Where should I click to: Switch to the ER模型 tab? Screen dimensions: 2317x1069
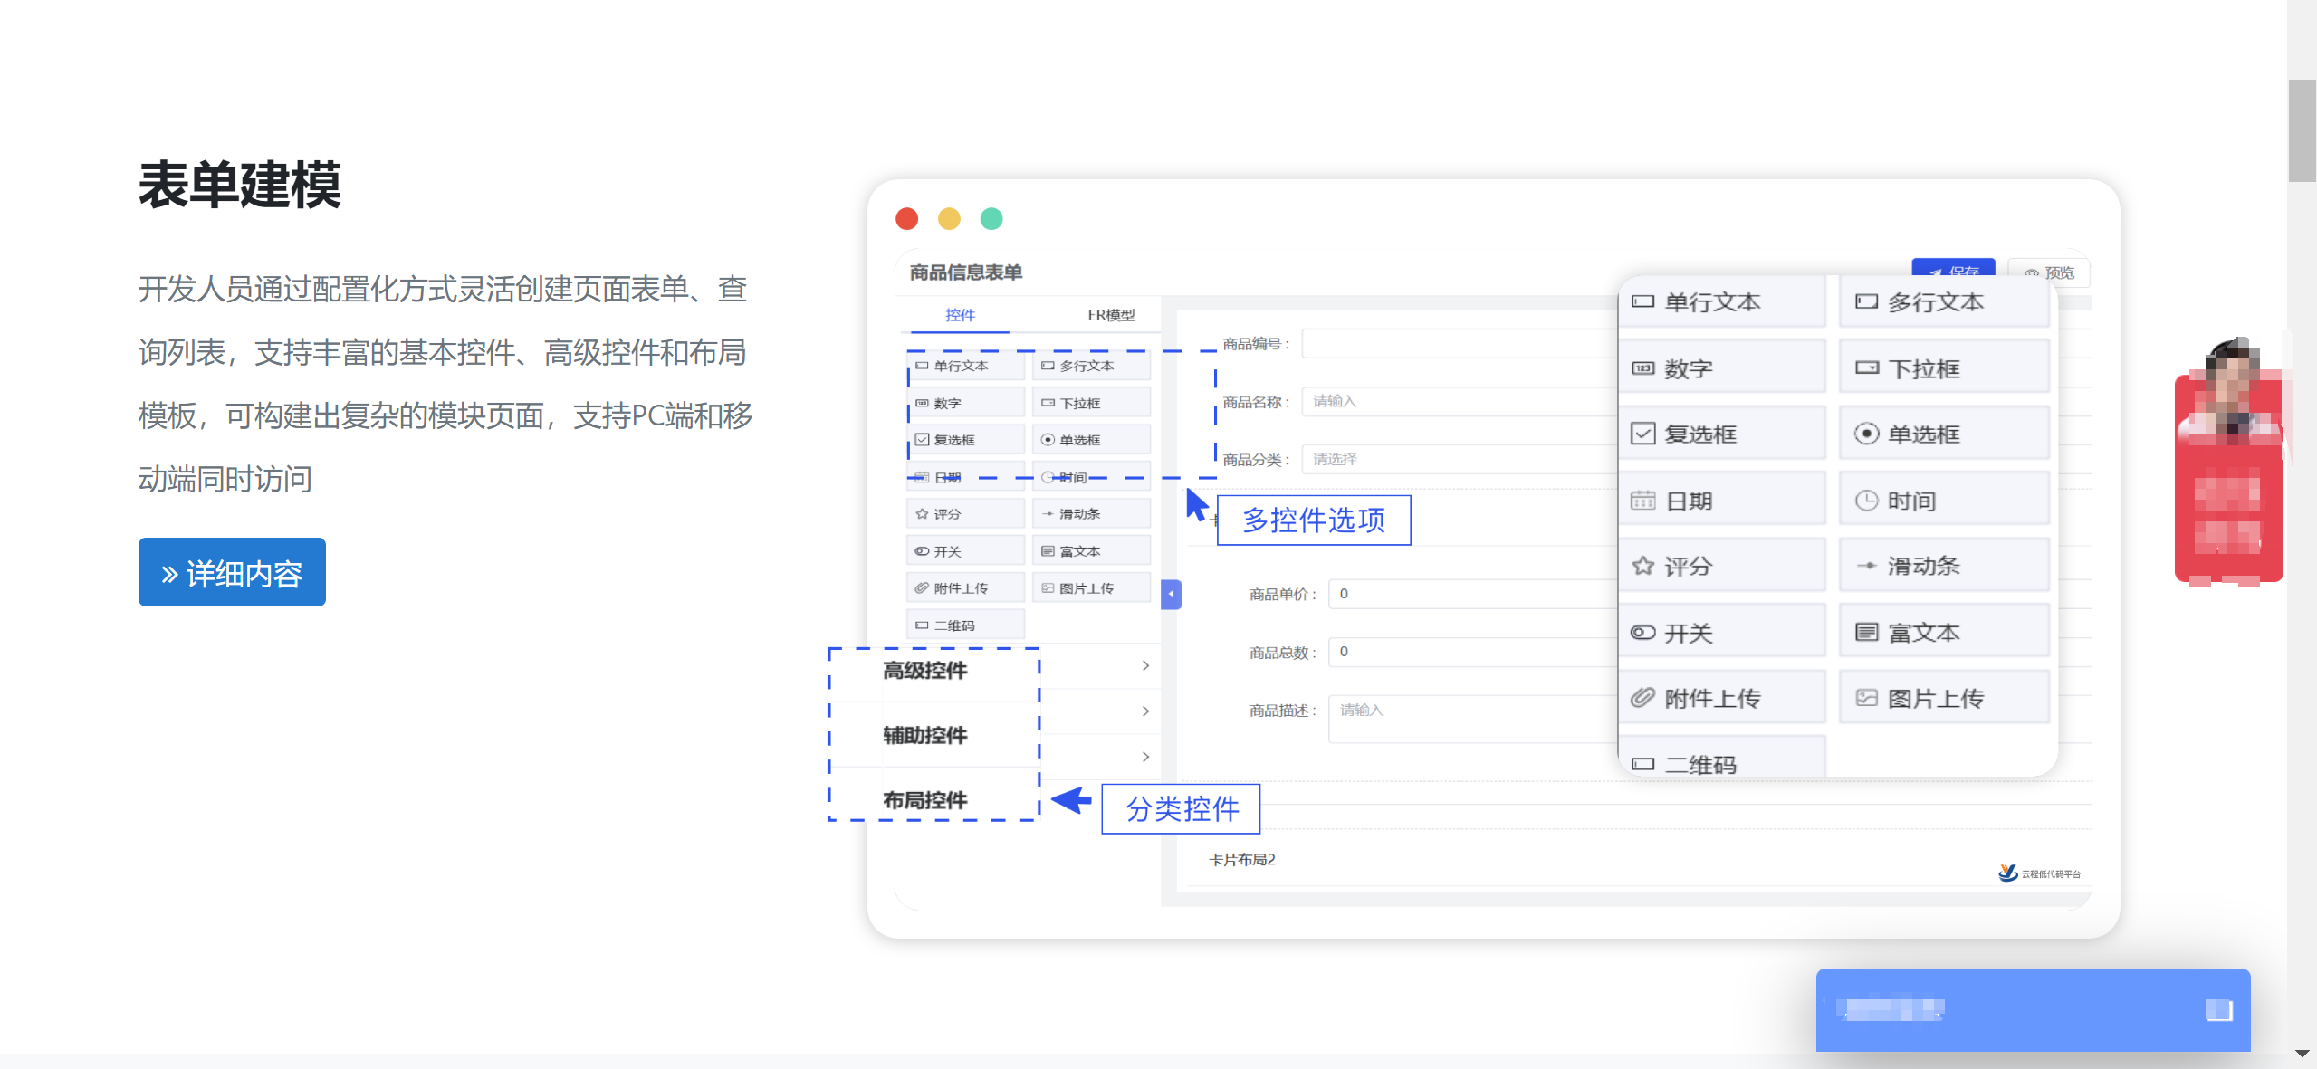[x=1110, y=315]
